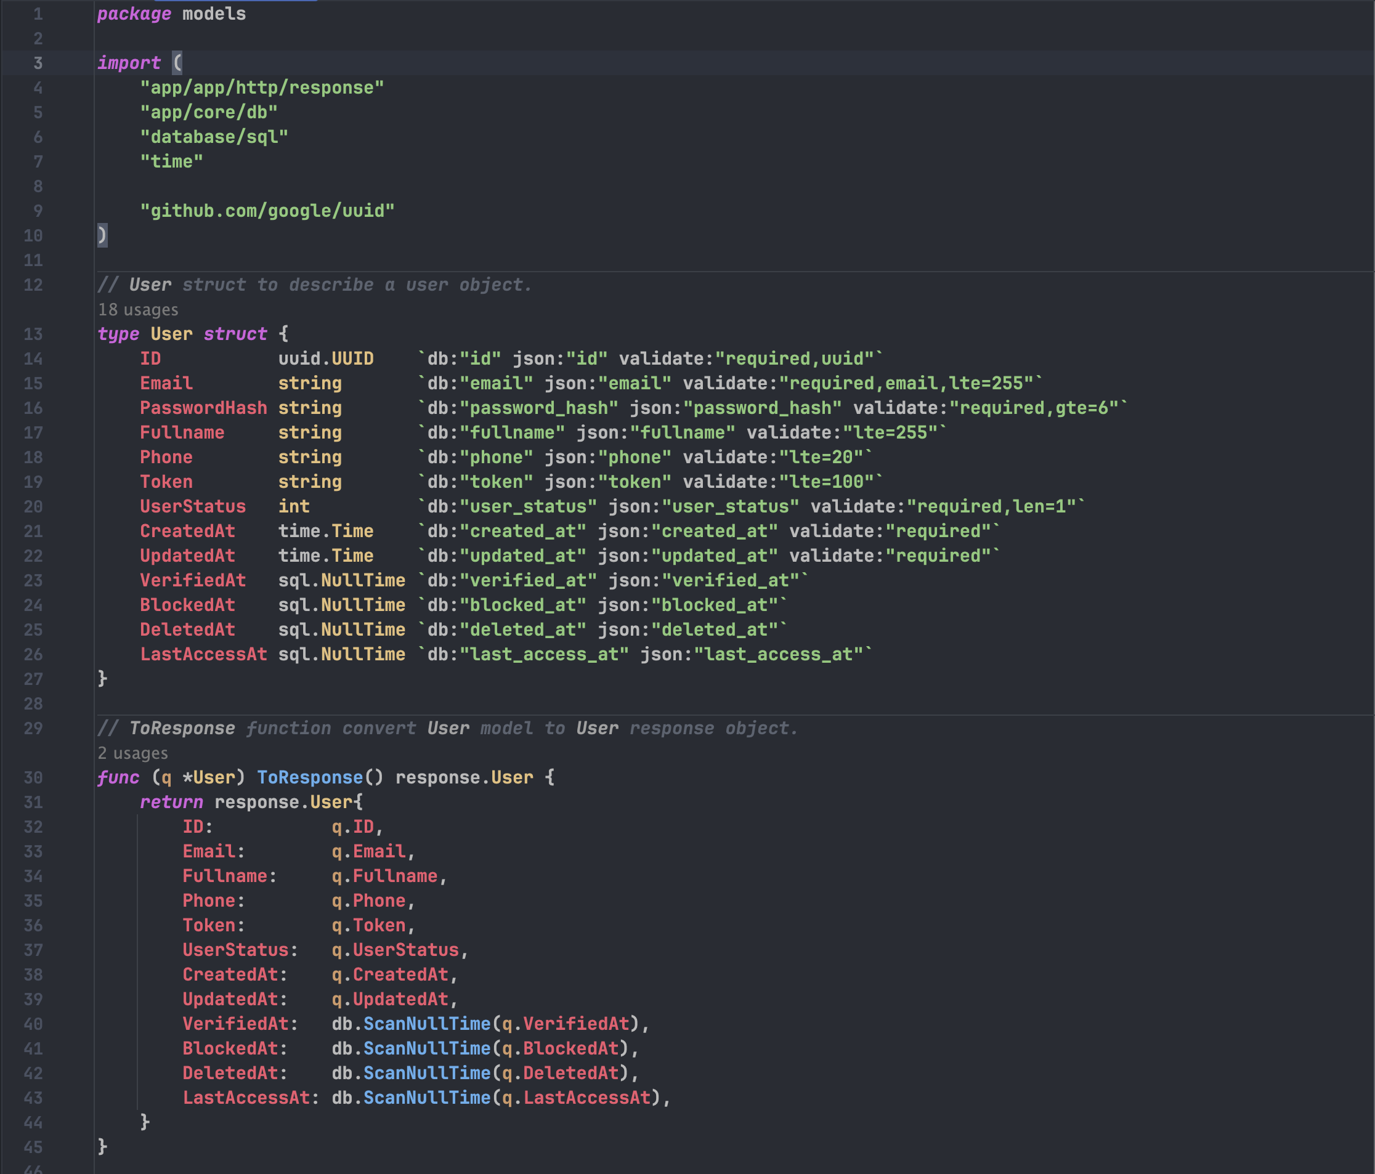The width and height of the screenshot is (1375, 1174).
Task: Click 'q.Token' on line 36
Action: (369, 925)
